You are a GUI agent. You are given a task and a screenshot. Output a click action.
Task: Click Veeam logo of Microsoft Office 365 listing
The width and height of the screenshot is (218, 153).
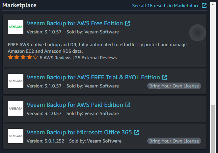15,136
